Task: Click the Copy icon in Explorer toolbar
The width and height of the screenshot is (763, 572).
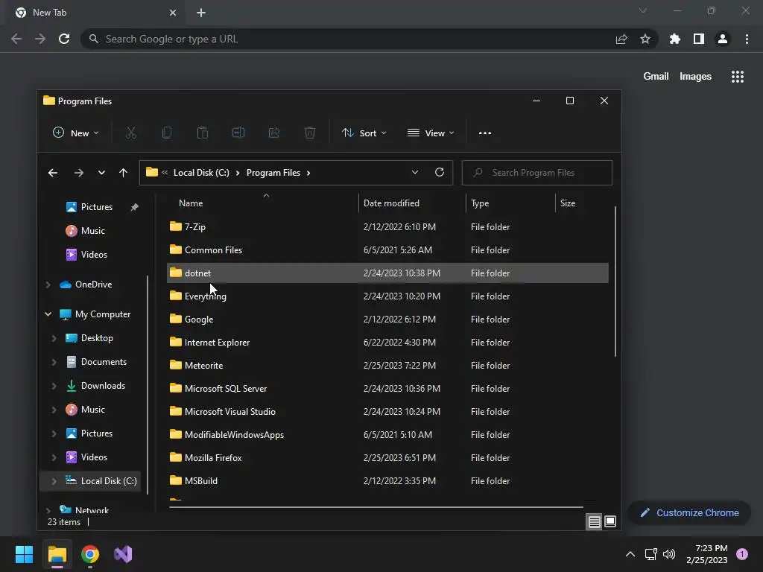Action: click(166, 133)
